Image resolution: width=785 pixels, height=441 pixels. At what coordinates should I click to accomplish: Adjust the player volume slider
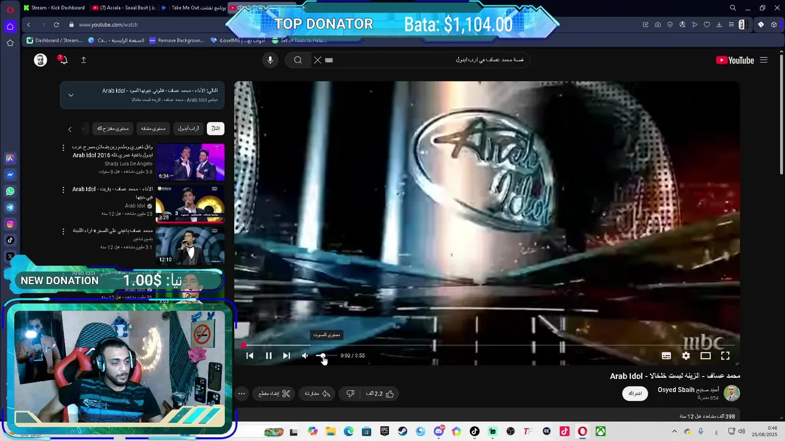click(x=325, y=356)
